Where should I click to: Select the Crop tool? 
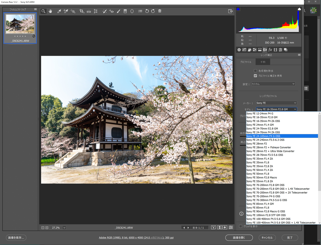coord(82,11)
